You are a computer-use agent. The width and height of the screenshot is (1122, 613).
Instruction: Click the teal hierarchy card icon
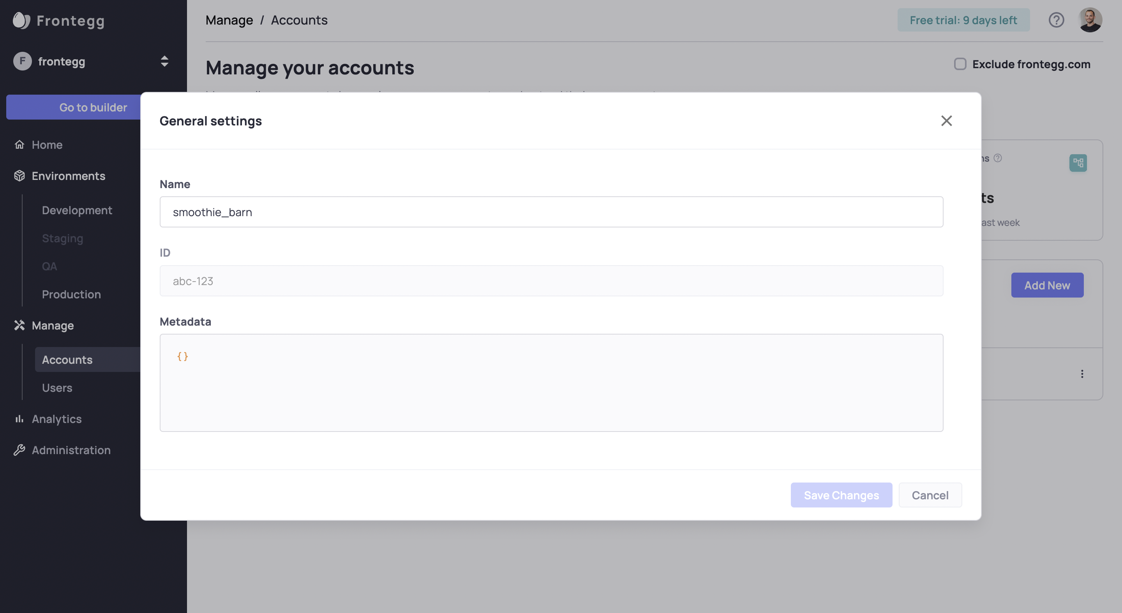click(x=1078, y=163)
